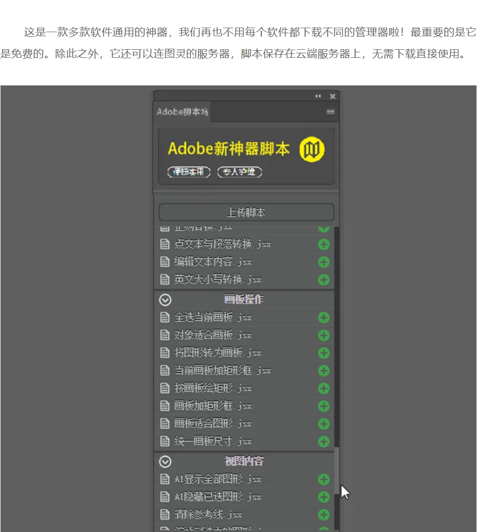Click file icon beside 清除参考线.jsx
The image size is (477, 532).
pos(165,515)
